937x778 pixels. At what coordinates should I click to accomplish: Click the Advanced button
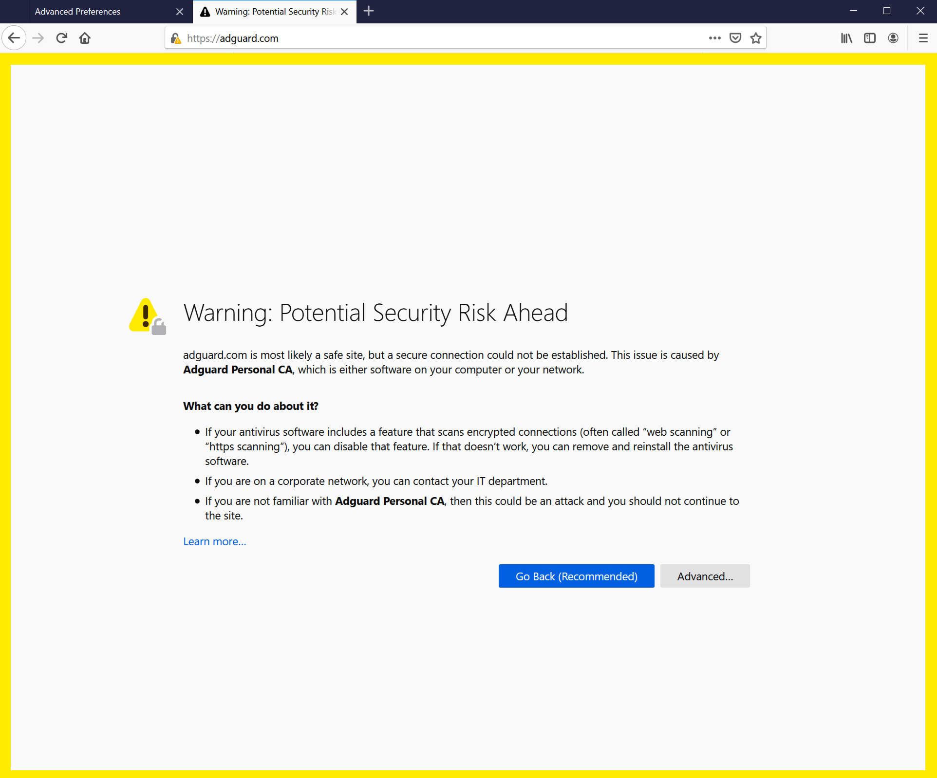704,576
